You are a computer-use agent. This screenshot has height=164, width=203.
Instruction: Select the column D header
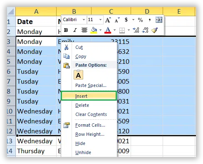147,12
